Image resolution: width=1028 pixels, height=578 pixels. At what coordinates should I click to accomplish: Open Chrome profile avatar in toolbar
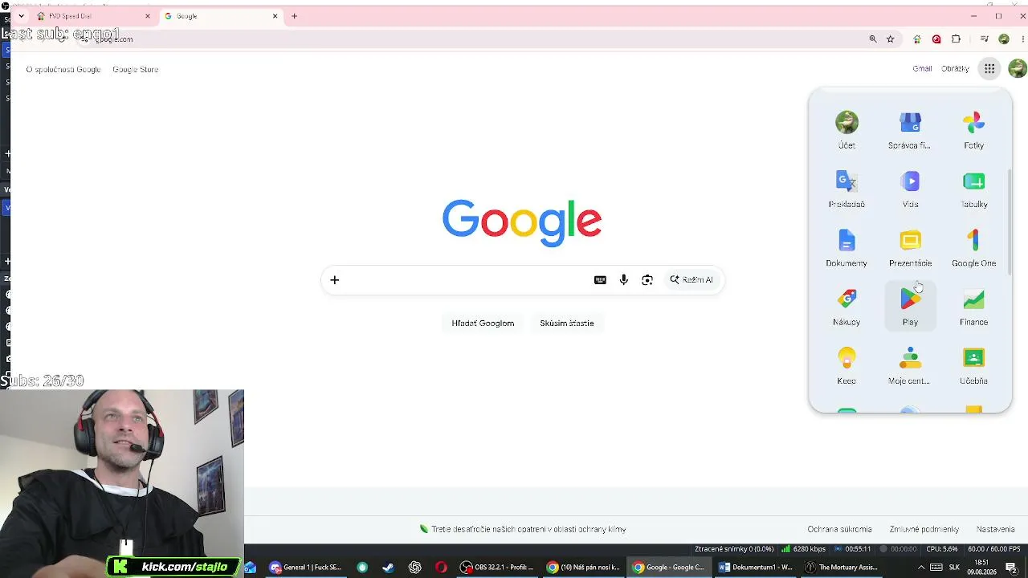[1004, 39]
